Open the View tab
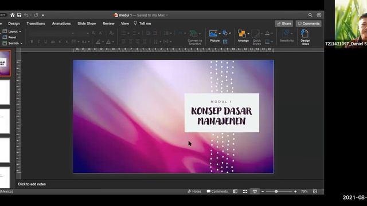 click(125, 23)
